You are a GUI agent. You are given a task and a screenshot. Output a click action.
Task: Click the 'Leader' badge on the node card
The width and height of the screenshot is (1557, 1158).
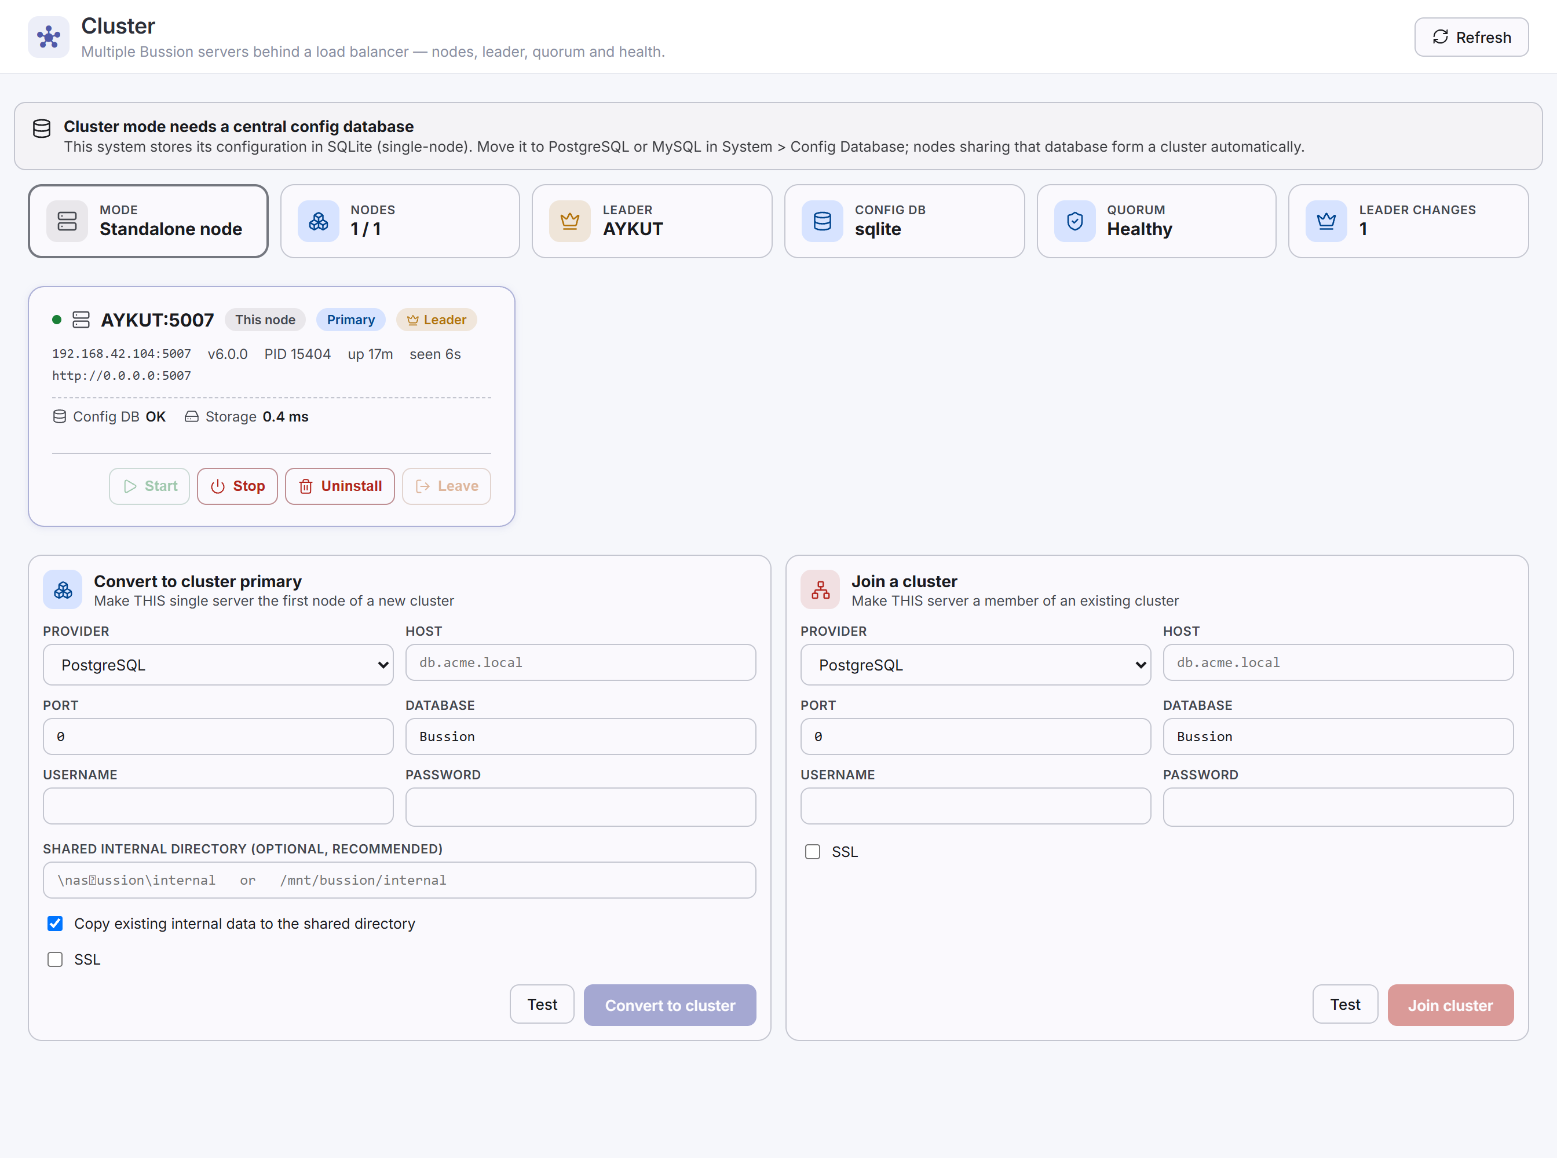click(436, 320)
